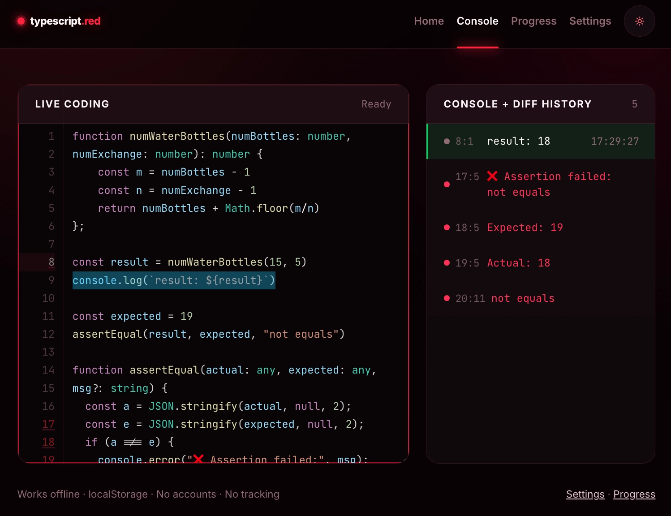
Task: Click the 'function assertEqual(actual: any' line
Action: [x=224, y=370]
